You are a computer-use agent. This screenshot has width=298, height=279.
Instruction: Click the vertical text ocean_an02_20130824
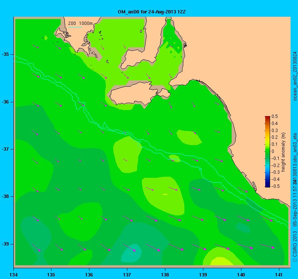tap(295, 76)
